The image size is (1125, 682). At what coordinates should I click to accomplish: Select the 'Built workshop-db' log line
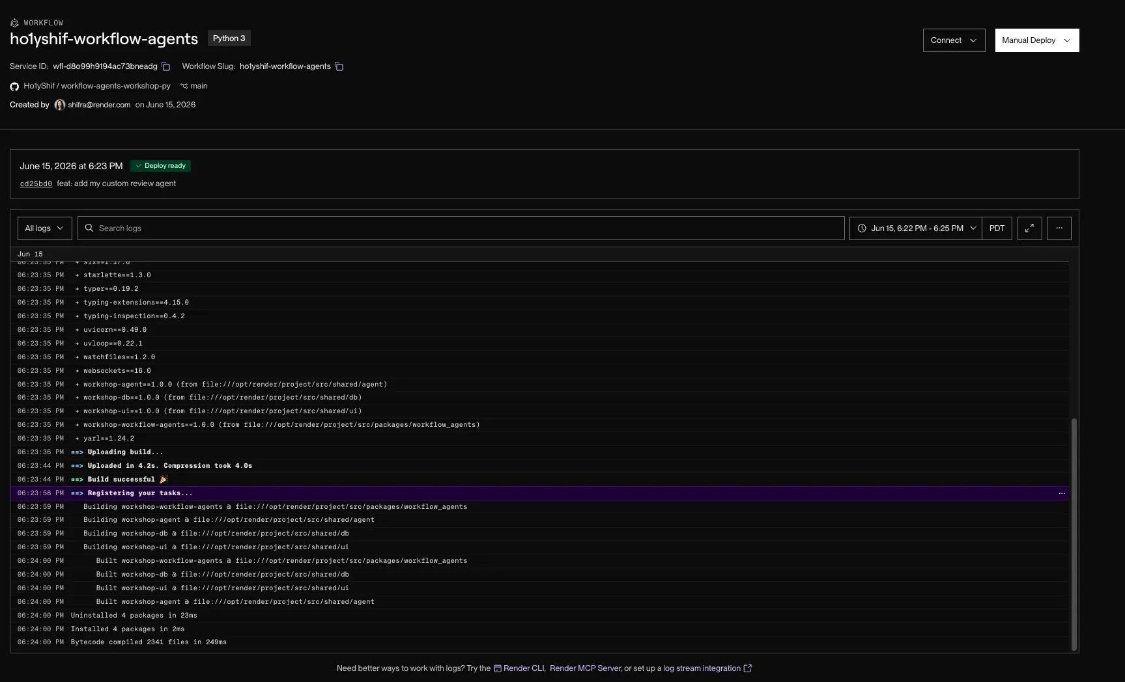tap(539, 575)
